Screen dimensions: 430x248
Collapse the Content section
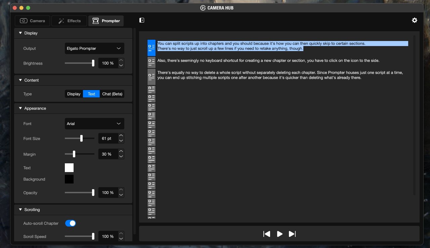(x=20, y=80)
